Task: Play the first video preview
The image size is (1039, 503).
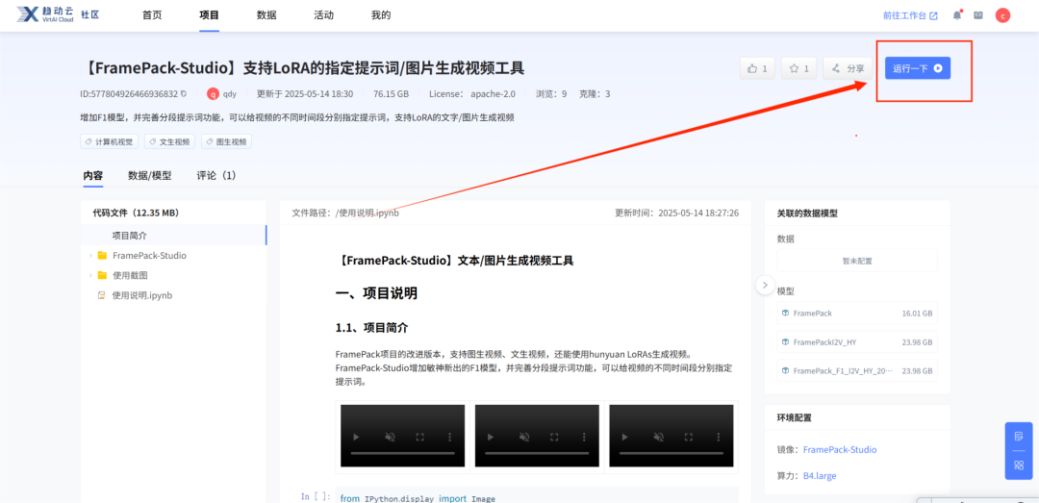Action: pos(356,438)
